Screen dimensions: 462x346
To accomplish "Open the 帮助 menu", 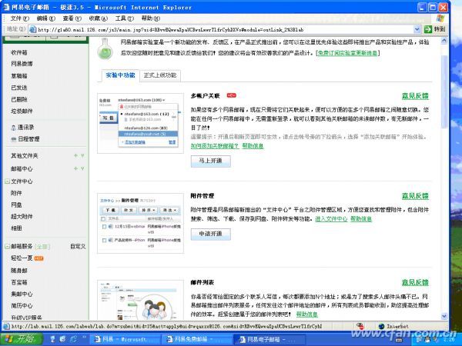I will pyautogui.click(x=150, y=18).
